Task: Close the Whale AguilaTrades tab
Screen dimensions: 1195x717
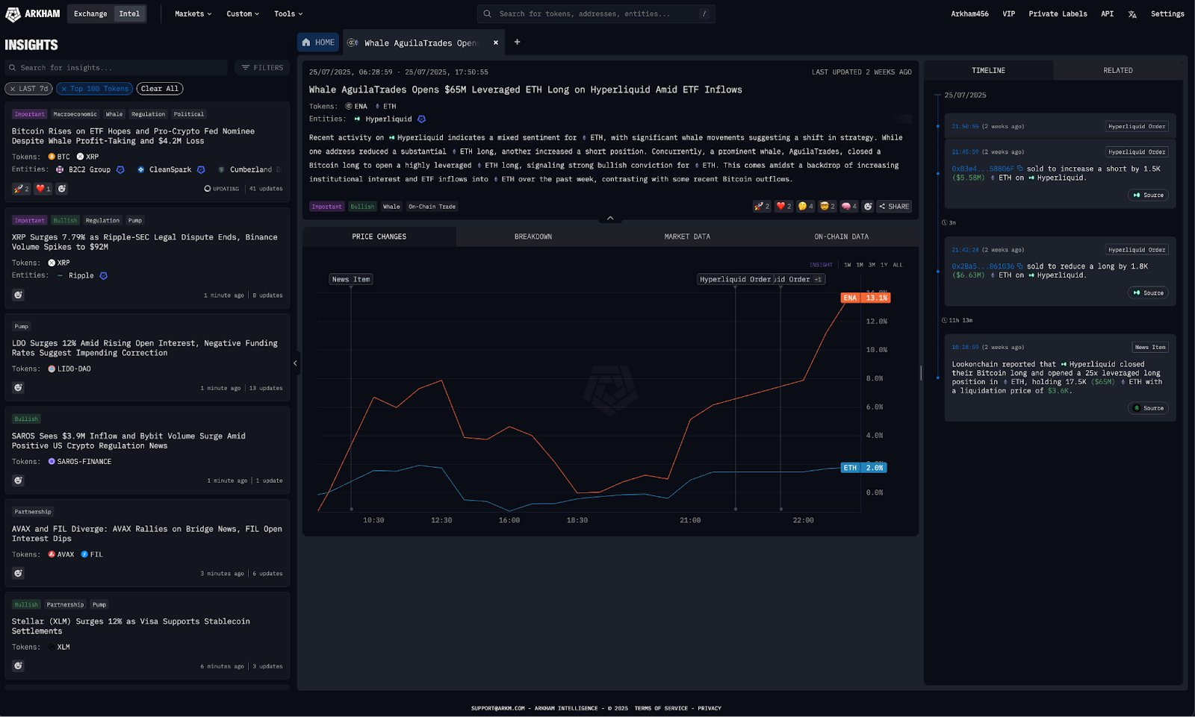Action: pyautogui.click(x=495, y=43)
